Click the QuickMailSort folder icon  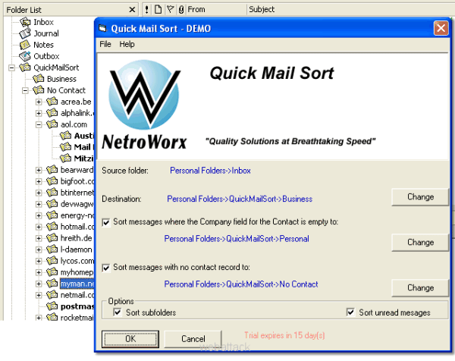(x=25, y=67)
